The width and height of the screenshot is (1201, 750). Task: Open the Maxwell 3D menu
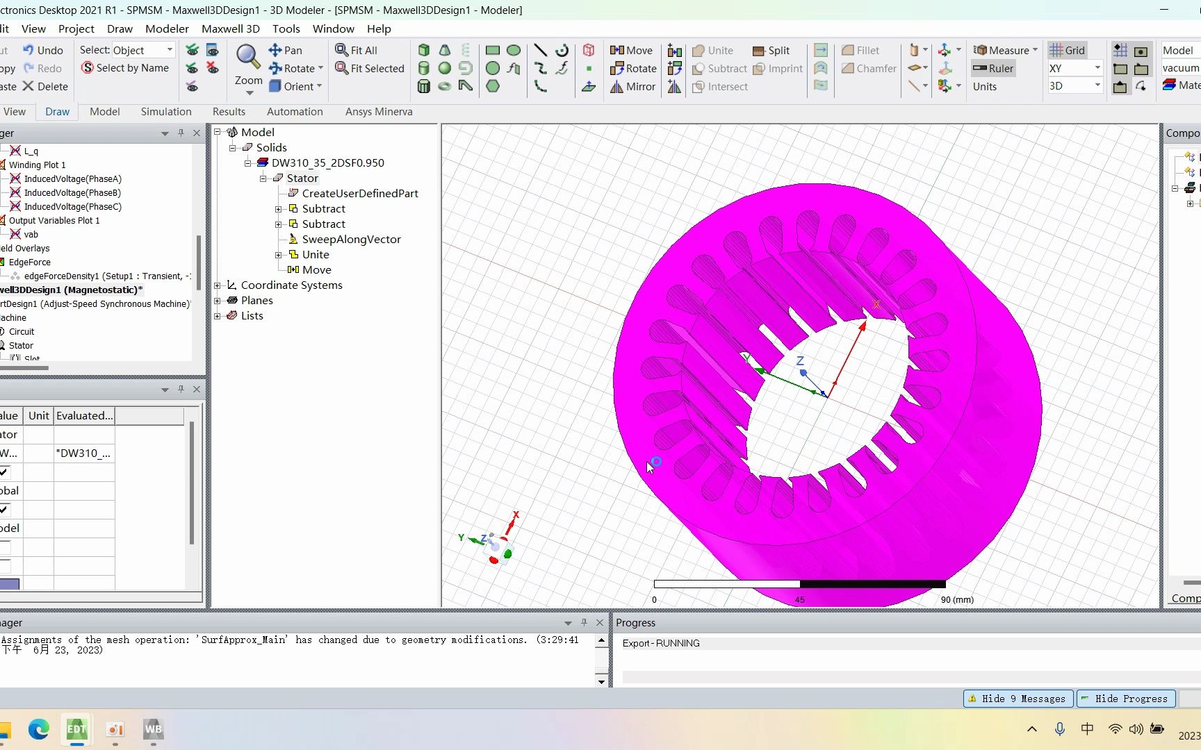[230, 28]
